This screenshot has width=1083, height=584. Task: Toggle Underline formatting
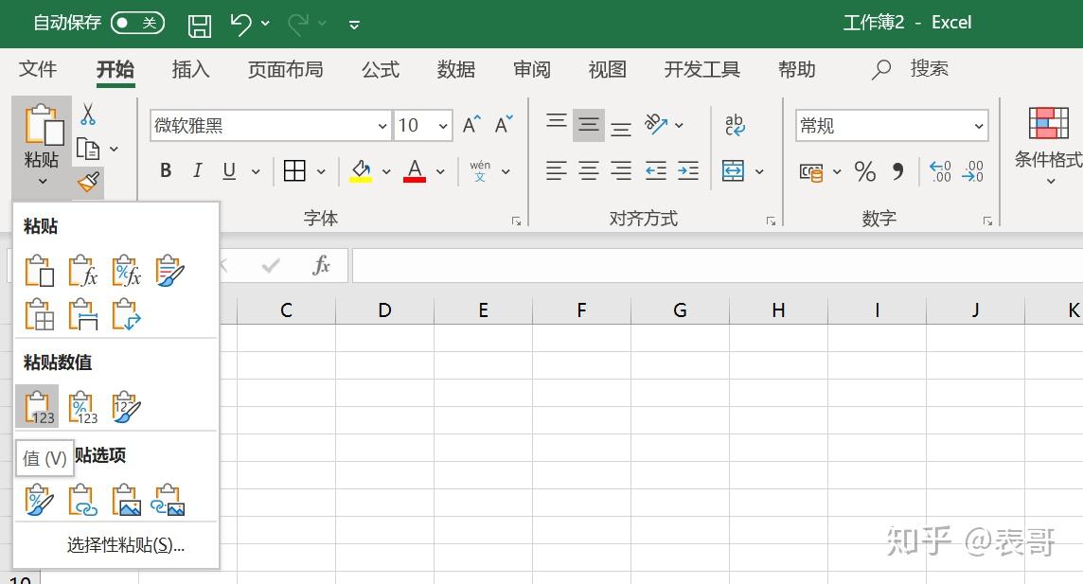pos(228,170)
